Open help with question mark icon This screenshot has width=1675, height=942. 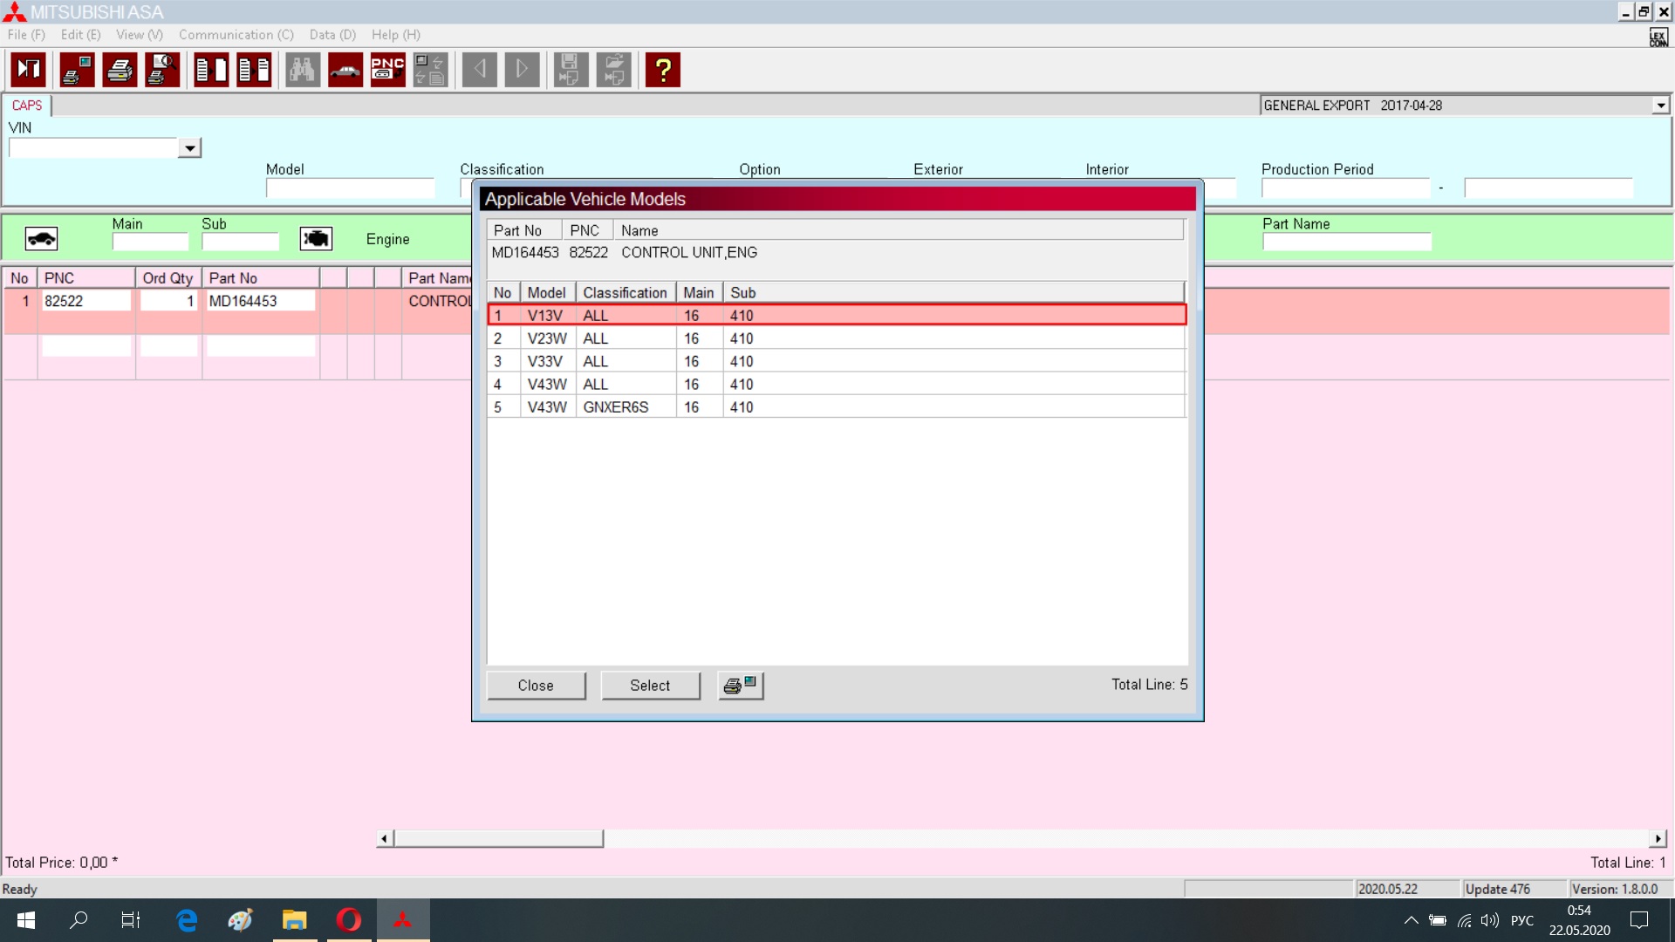tap(663, 70)
